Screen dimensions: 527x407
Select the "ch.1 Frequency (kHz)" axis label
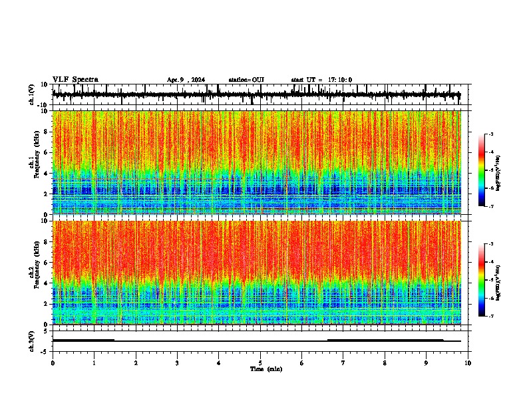point(36,154)
